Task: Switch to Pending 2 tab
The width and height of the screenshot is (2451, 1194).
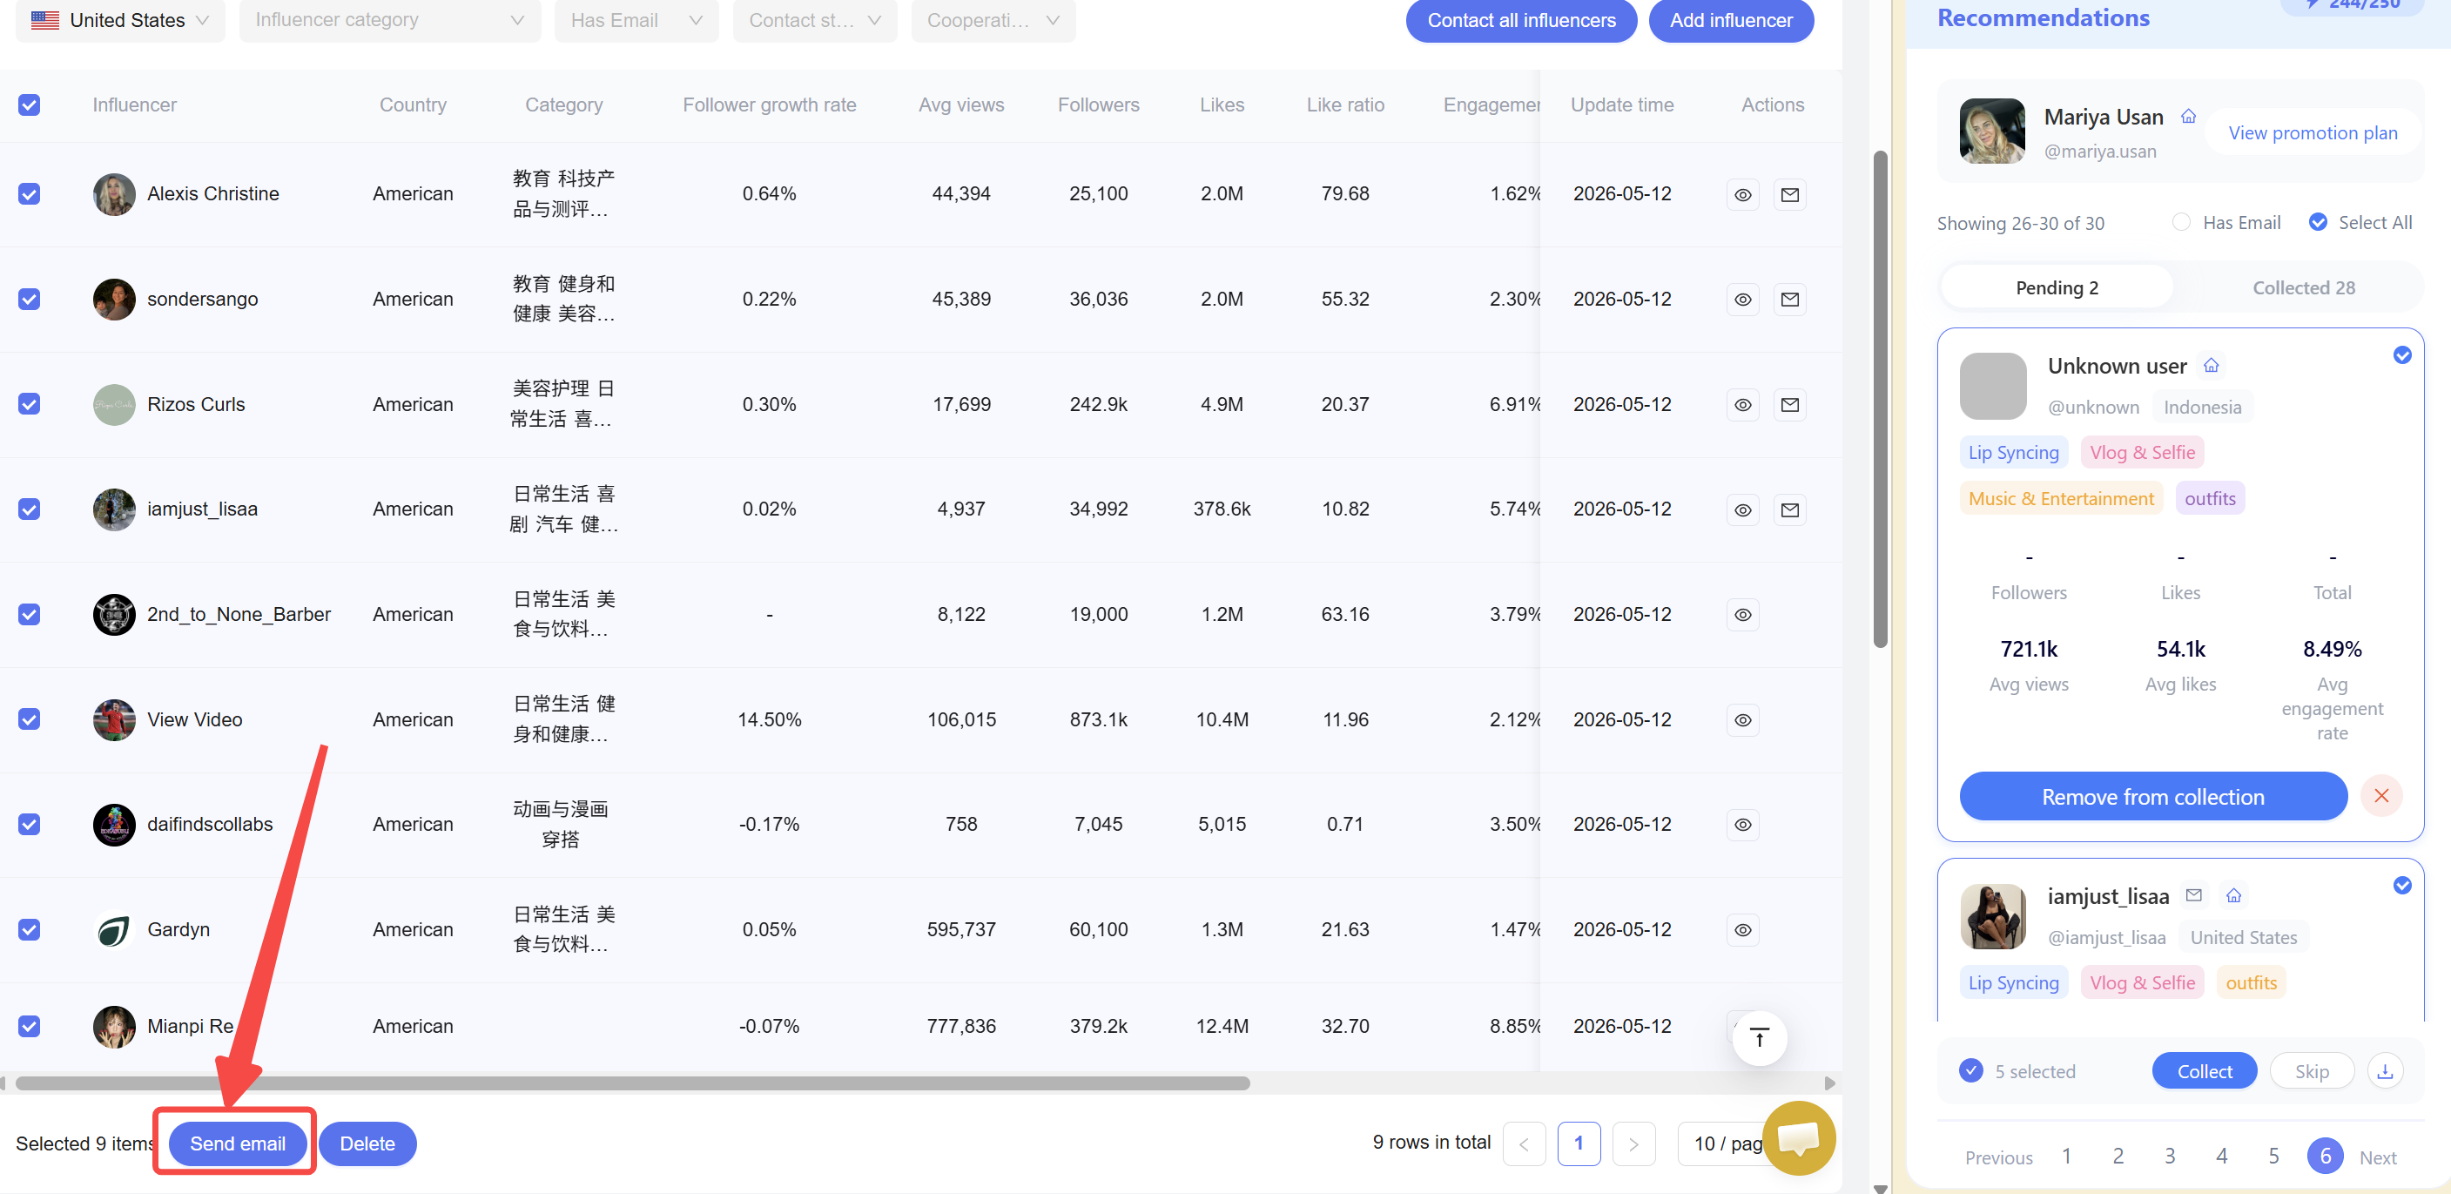Action: coord(2057,287)
